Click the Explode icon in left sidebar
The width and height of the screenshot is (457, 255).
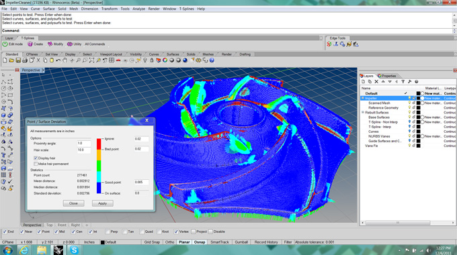10,128
